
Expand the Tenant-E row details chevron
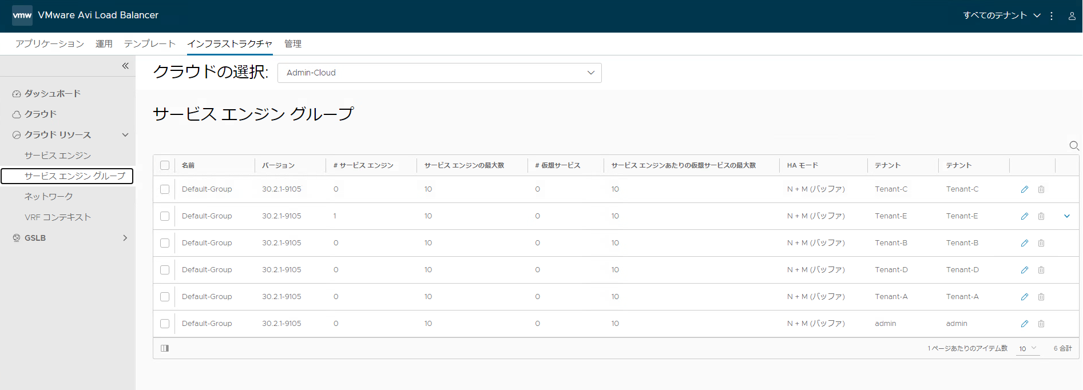[x=1067, y=216]
